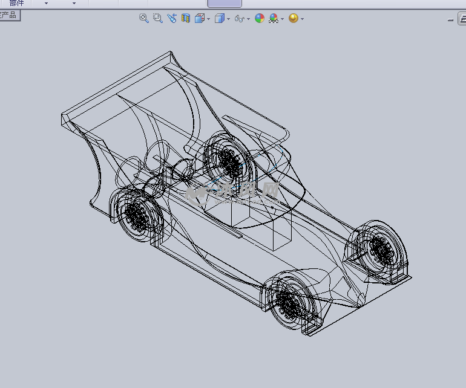Click the View Orientation cube icon
Viewport: 466px width, 388px height.
(x=199, y=18)
